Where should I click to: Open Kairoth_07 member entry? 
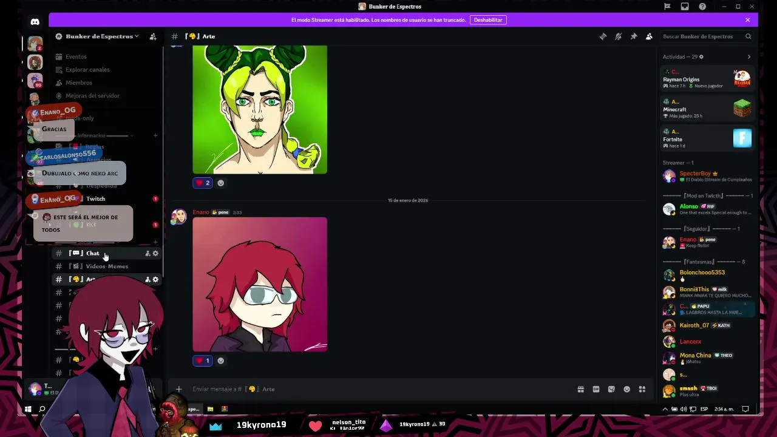click(x=707, y=325)
